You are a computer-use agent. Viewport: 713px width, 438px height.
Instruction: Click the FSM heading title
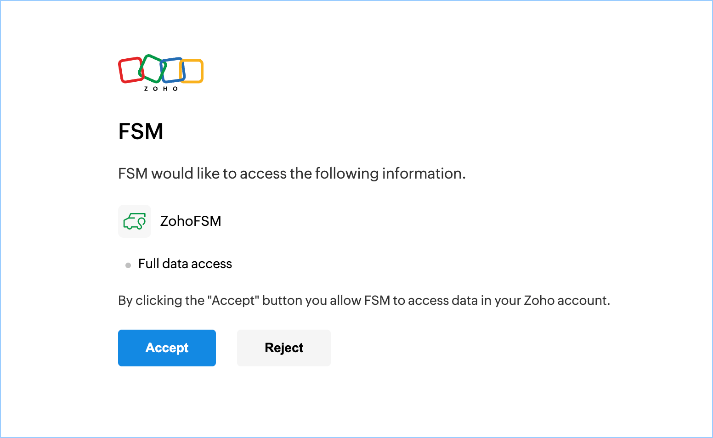[141, 132]
